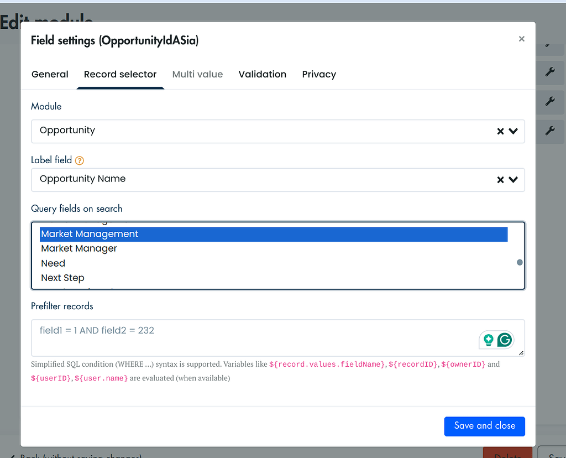Click the scroll indicator beside the query fields list

pyautogui.click(x=520, y=262)
